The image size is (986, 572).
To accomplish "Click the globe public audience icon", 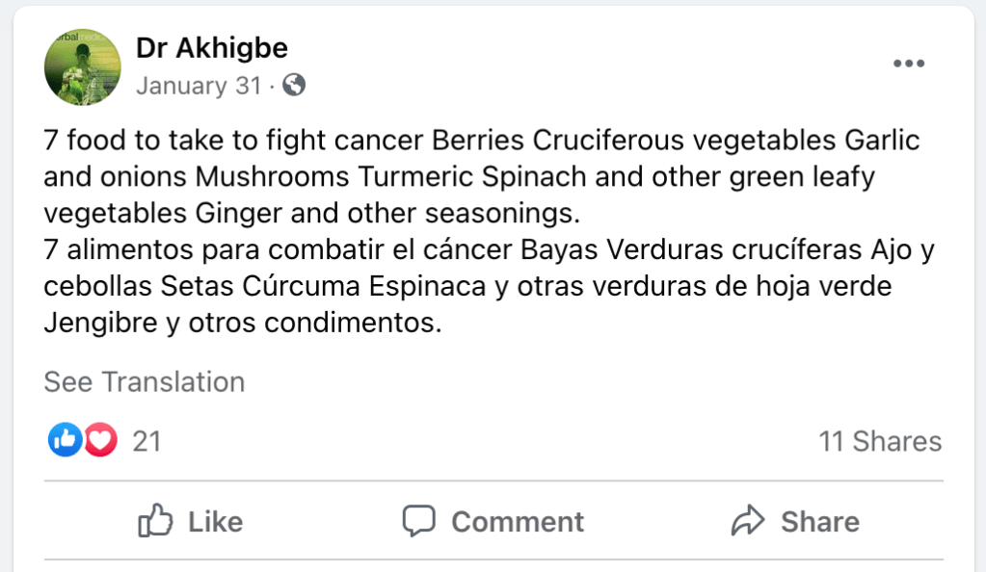I will click(294, 86).
